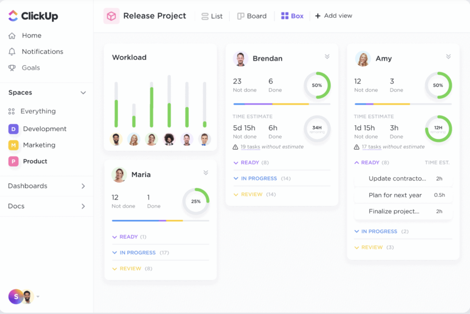Click Add view to create a view
Screen dimensions: 470x314
(334, 16)
